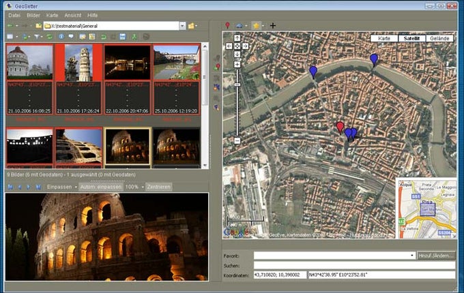
Task: Open the Bilder menu
Action: [x=32, y=14]
